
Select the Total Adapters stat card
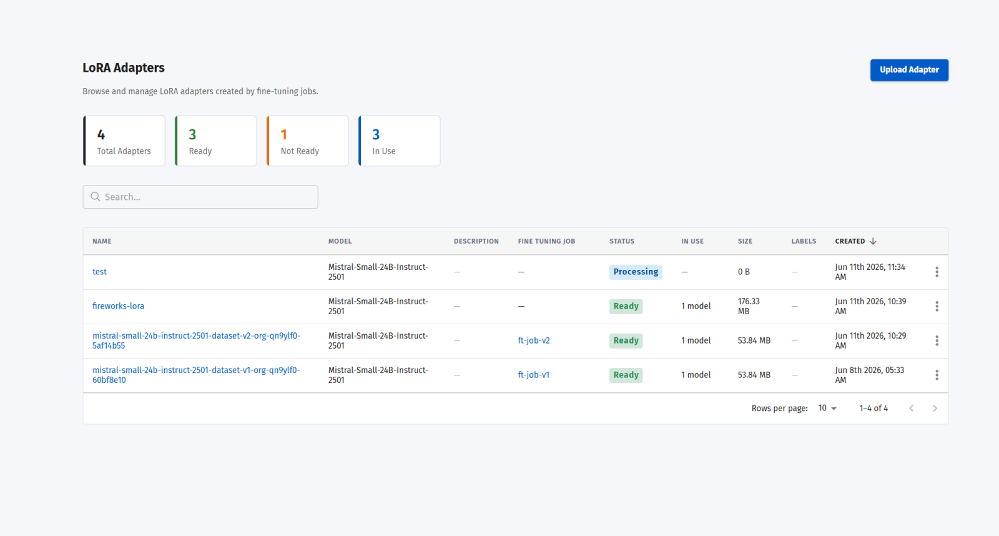pyautogui.click(x=124, y=141)
